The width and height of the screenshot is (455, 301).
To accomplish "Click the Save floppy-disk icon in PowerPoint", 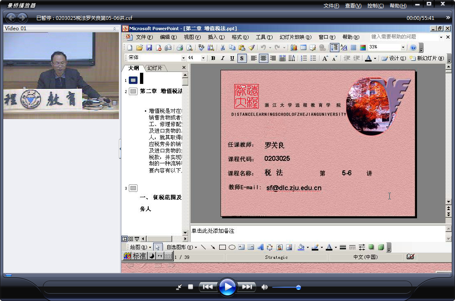I will click(149, 48).
